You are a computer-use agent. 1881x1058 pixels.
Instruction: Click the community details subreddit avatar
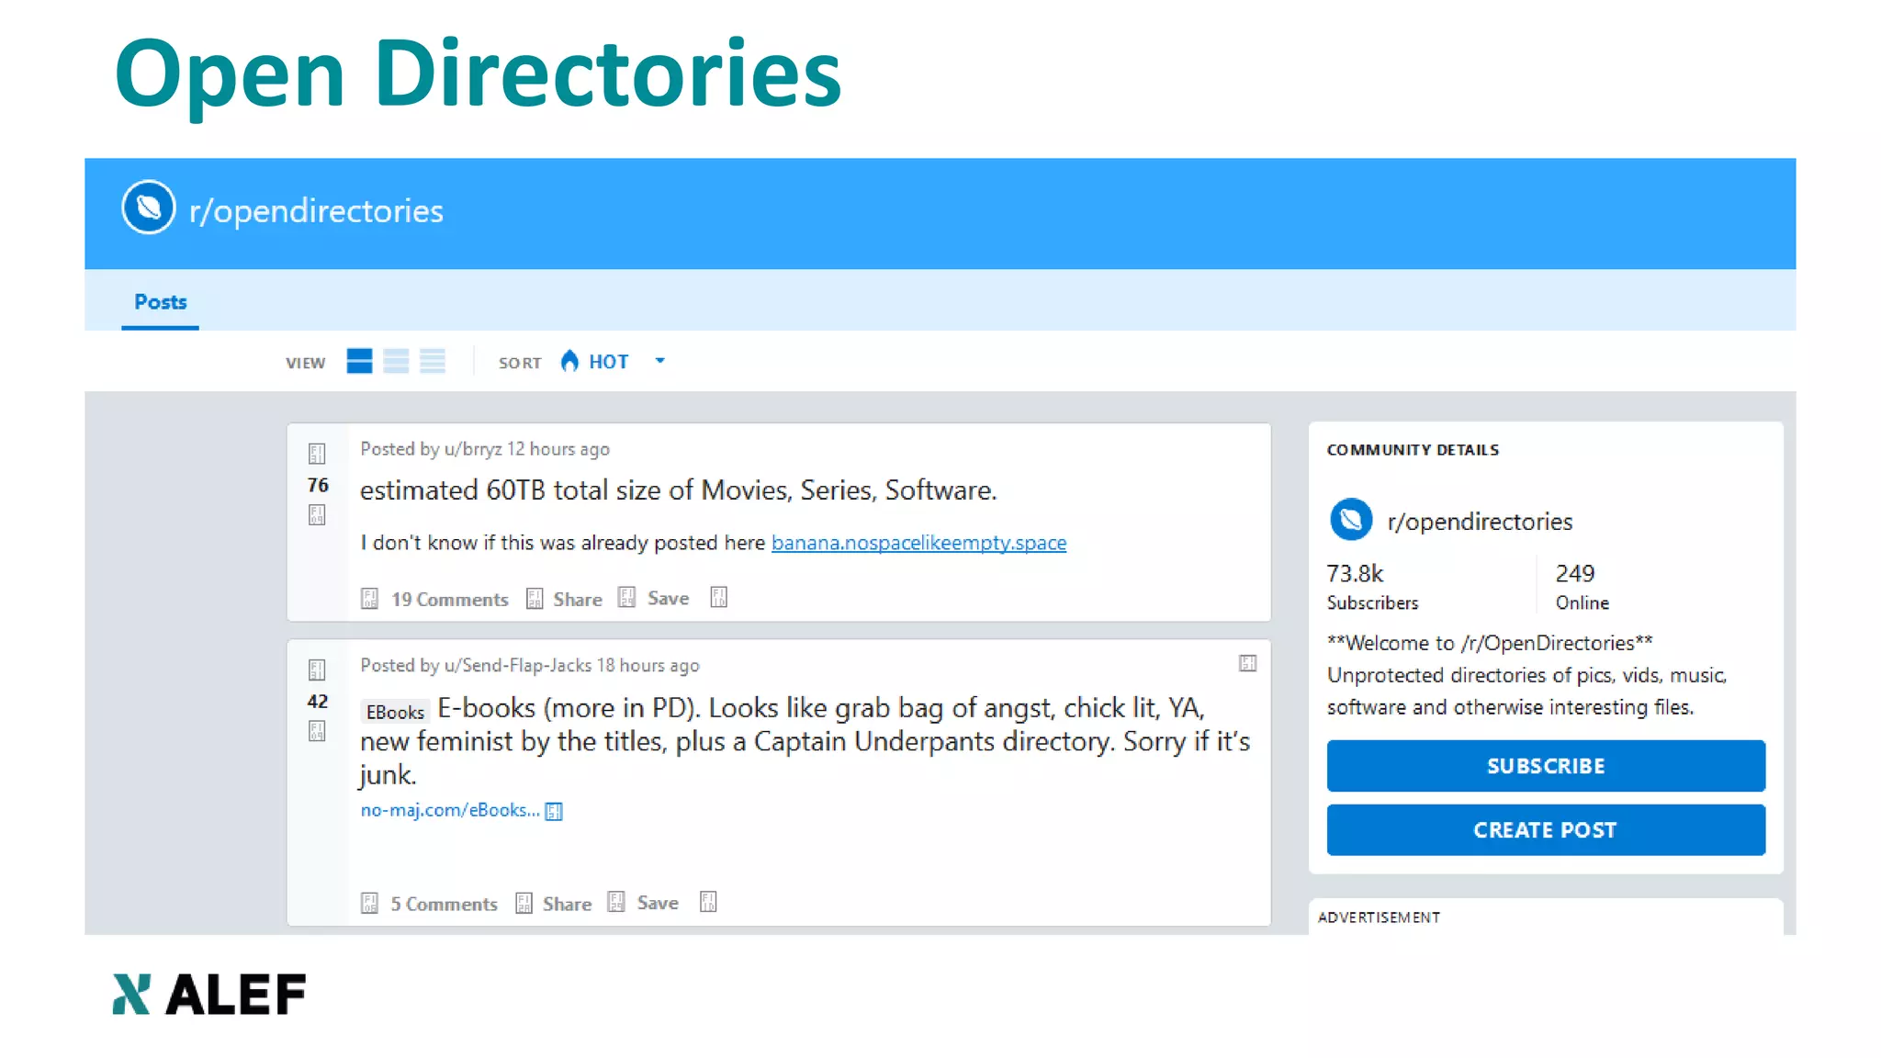[x=1350, y=520]
